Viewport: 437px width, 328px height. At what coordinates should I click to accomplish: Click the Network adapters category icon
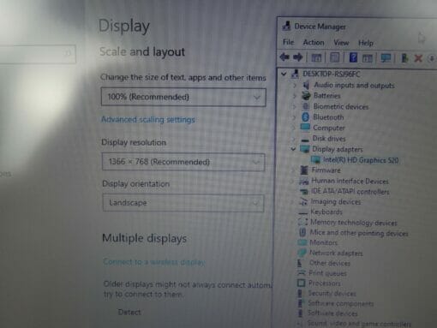tap(302, 253)
